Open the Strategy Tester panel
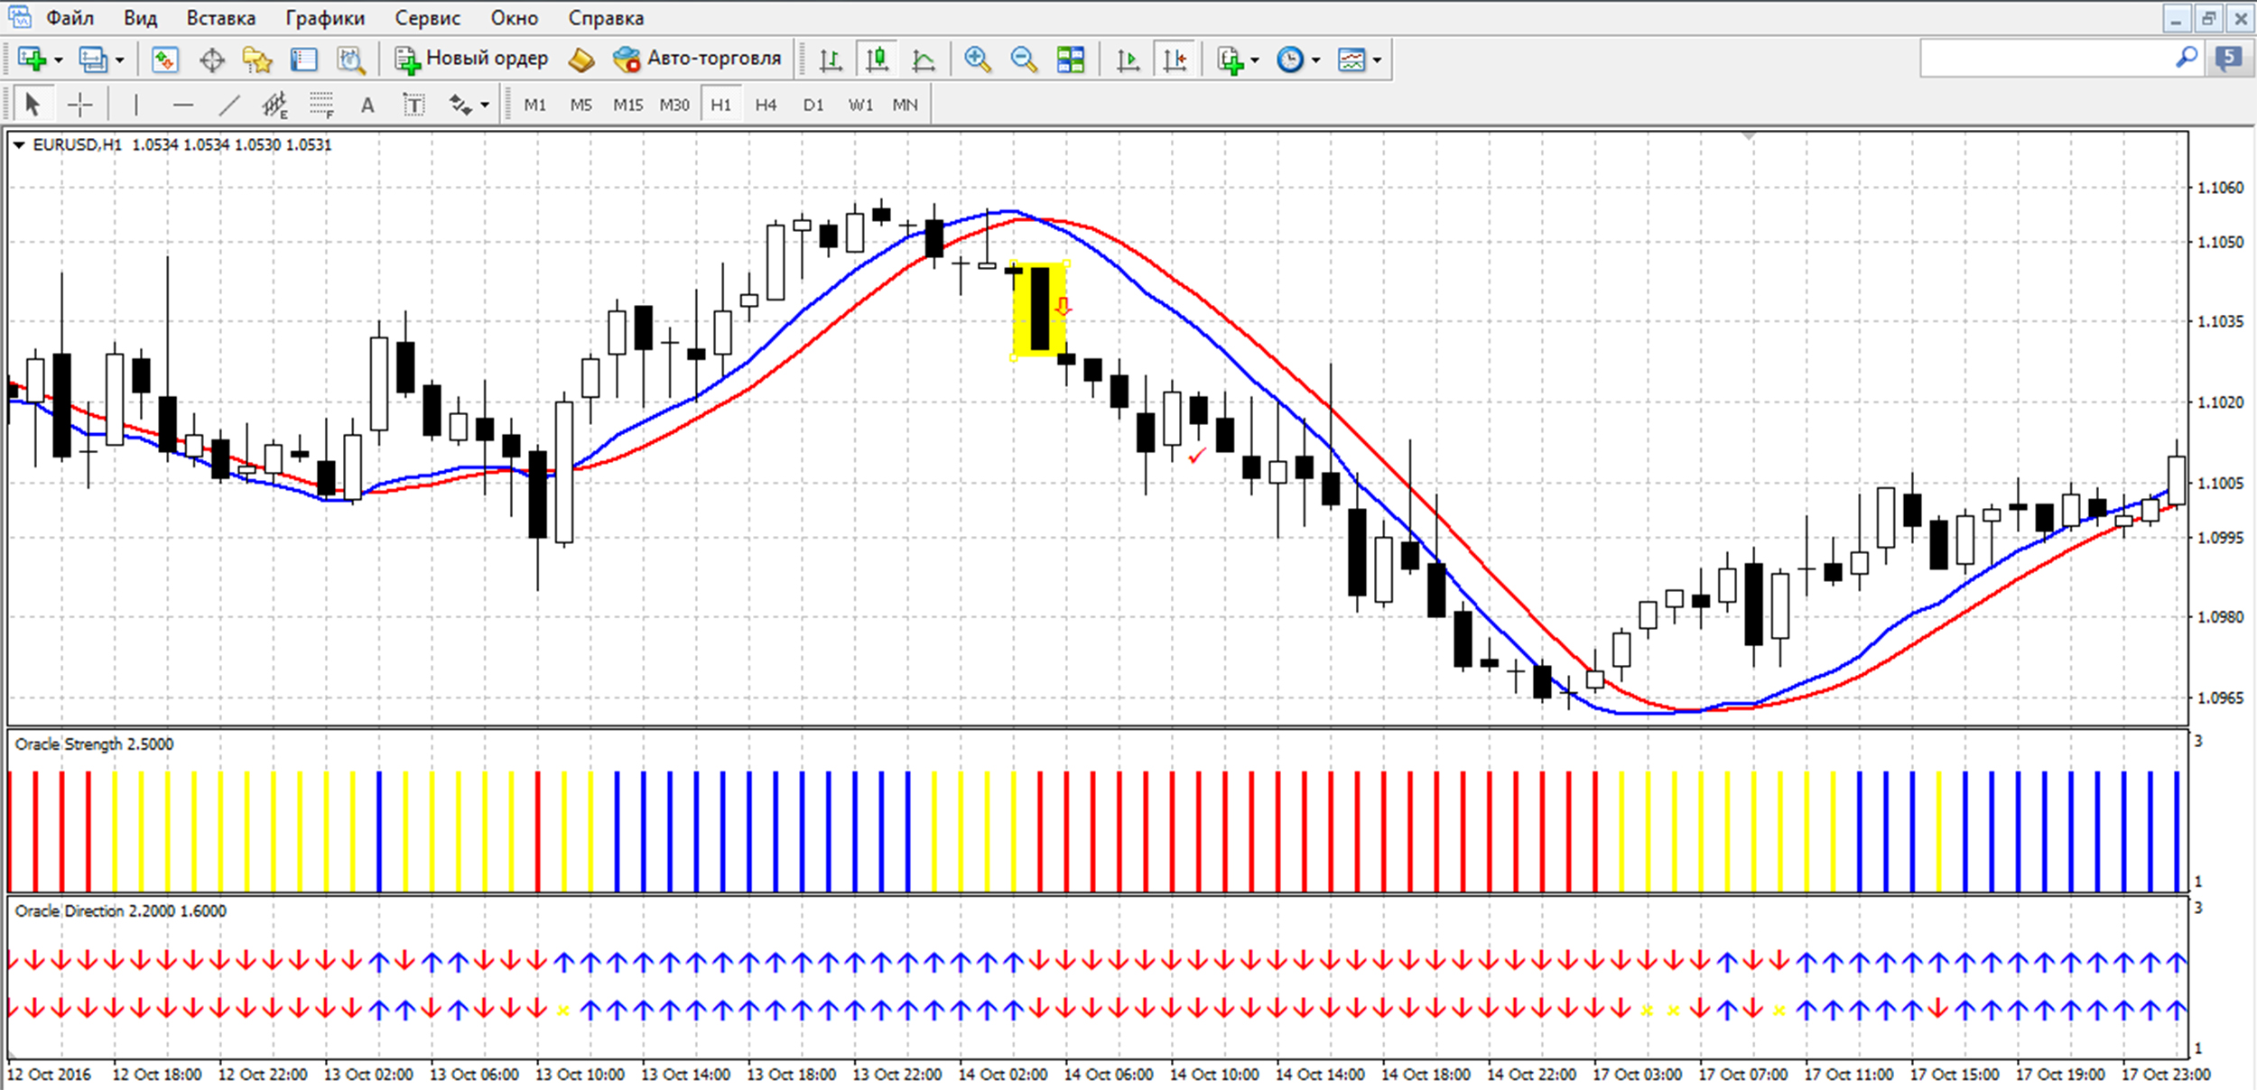 pyautogui.click(x=350, y=60)
